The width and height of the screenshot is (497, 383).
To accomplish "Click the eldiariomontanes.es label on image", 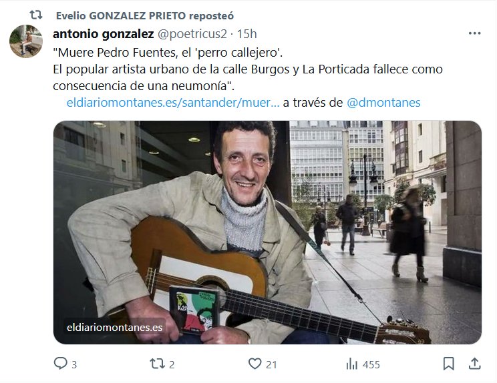I will tap(114, 328).
